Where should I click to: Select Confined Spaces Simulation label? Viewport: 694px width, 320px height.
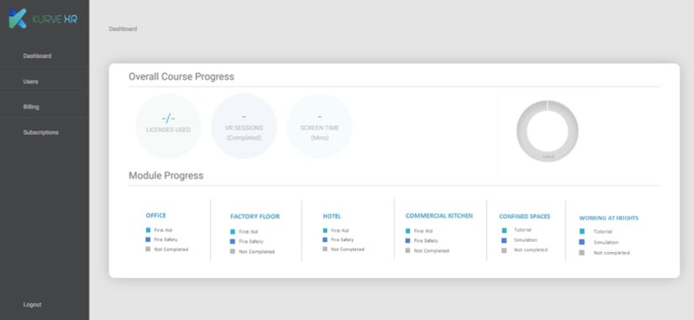point(526,240)
